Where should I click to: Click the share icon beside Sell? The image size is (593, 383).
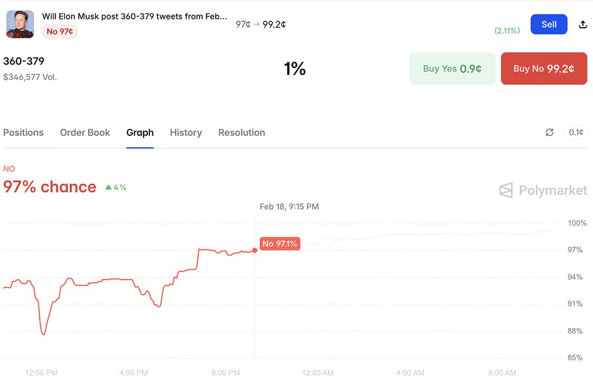[582, 25]
